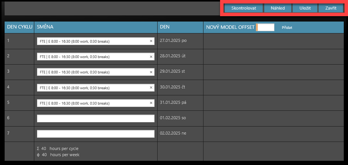This screenshot has height=165, width=348.
Task: Save with the Uložit button
Action: [x=305, y=8]
